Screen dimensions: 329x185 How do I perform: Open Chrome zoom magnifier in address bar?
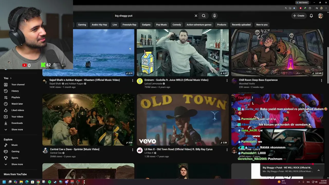pos(286,8)
